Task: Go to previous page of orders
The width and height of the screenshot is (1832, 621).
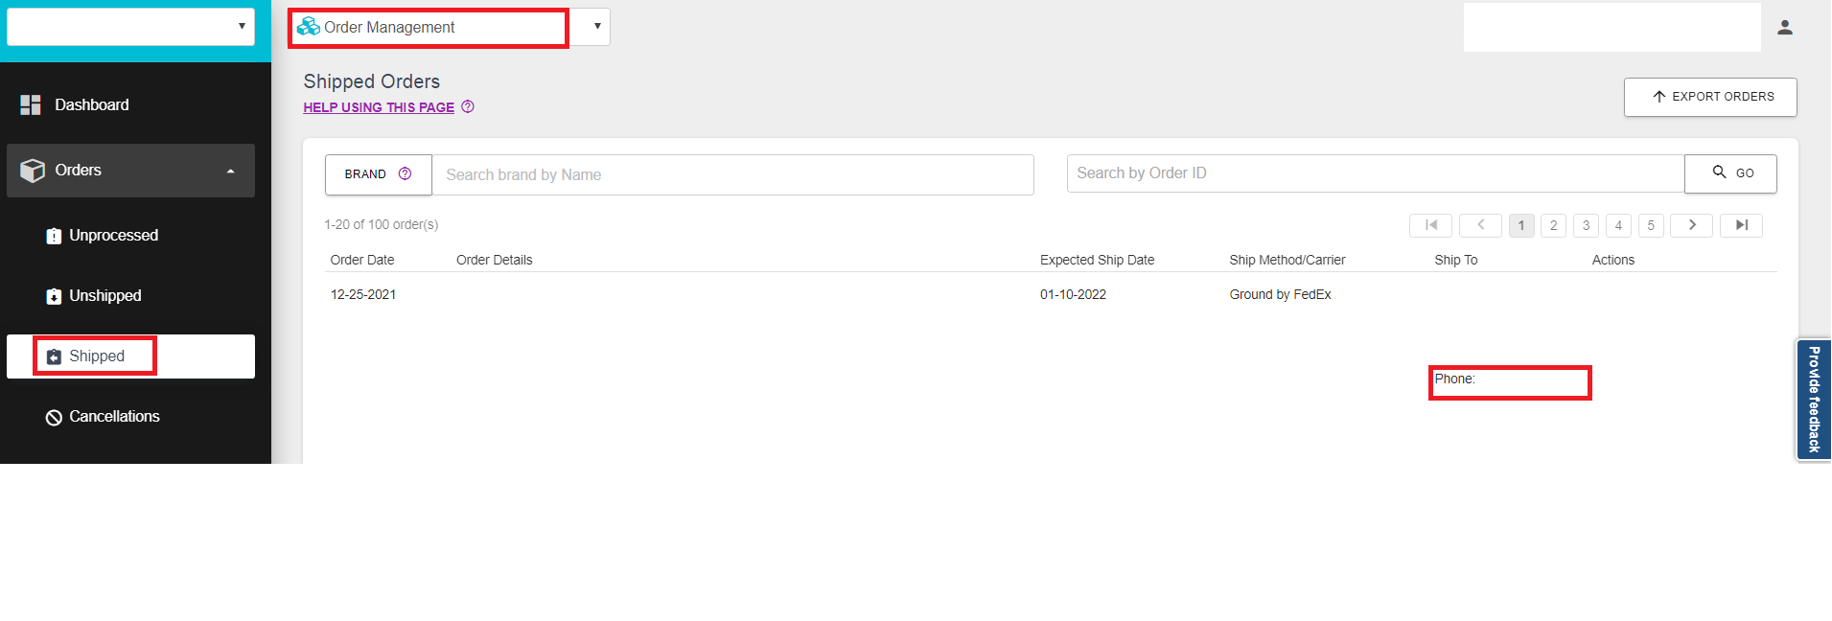Action: (x=1480, y=225)
